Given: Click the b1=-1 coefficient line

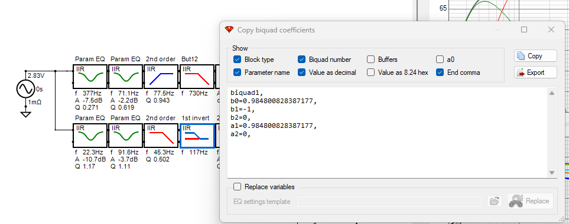Looking at the screenshot, I should point(243,109).
